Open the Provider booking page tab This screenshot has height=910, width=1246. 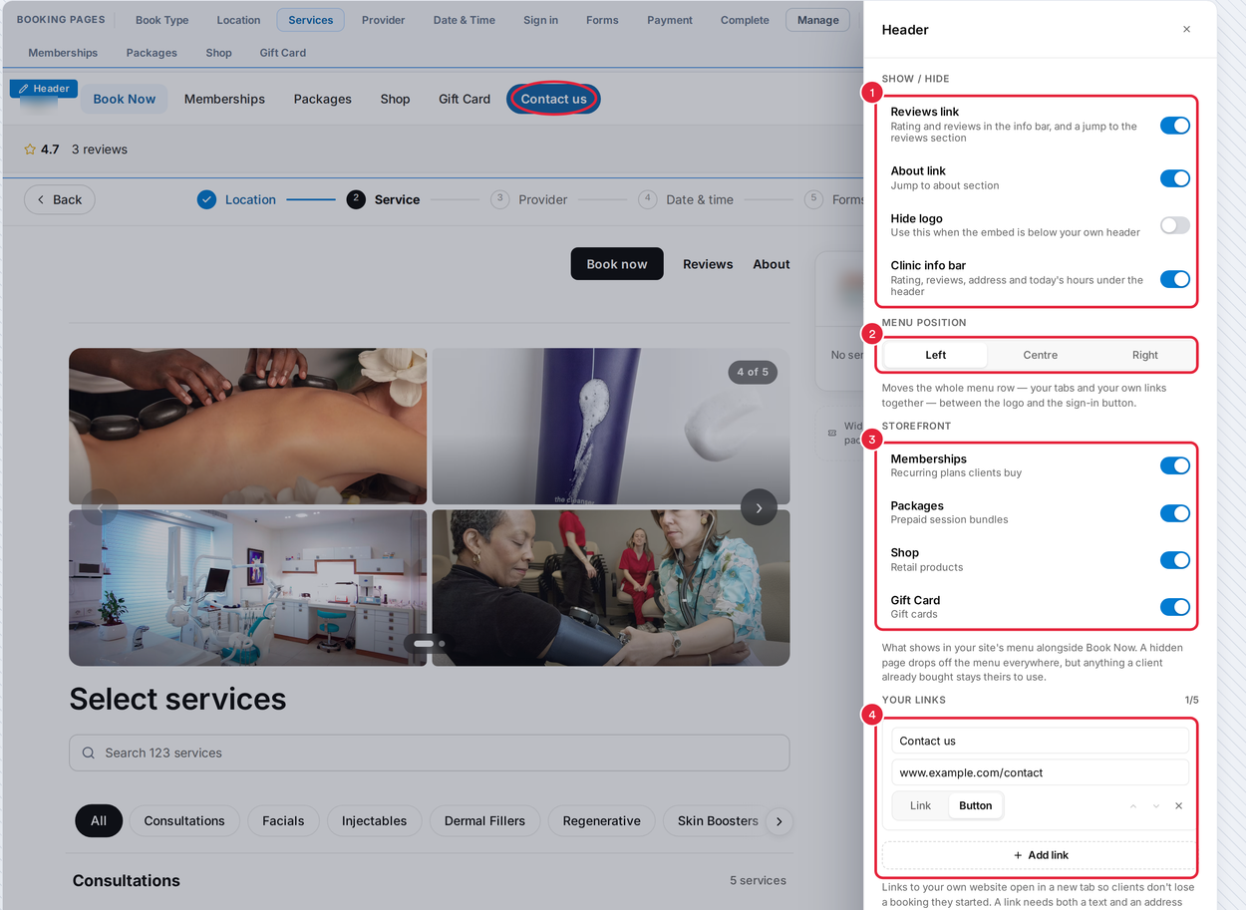coord(383,20)
